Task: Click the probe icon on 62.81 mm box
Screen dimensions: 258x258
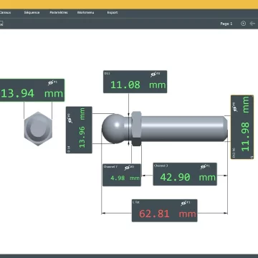Action: (183, 204)
